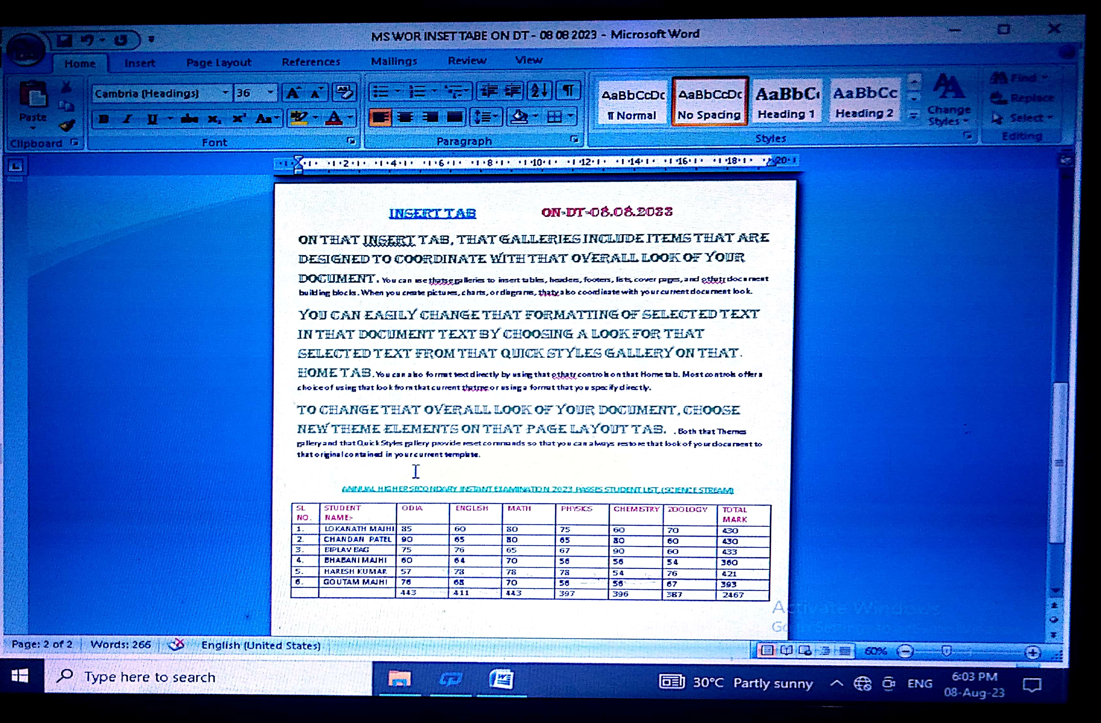Click the Clear Formatting icon

(x=344, y=92)
